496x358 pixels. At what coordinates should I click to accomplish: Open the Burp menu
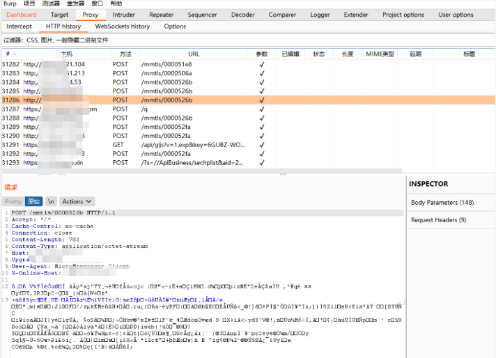10,3
